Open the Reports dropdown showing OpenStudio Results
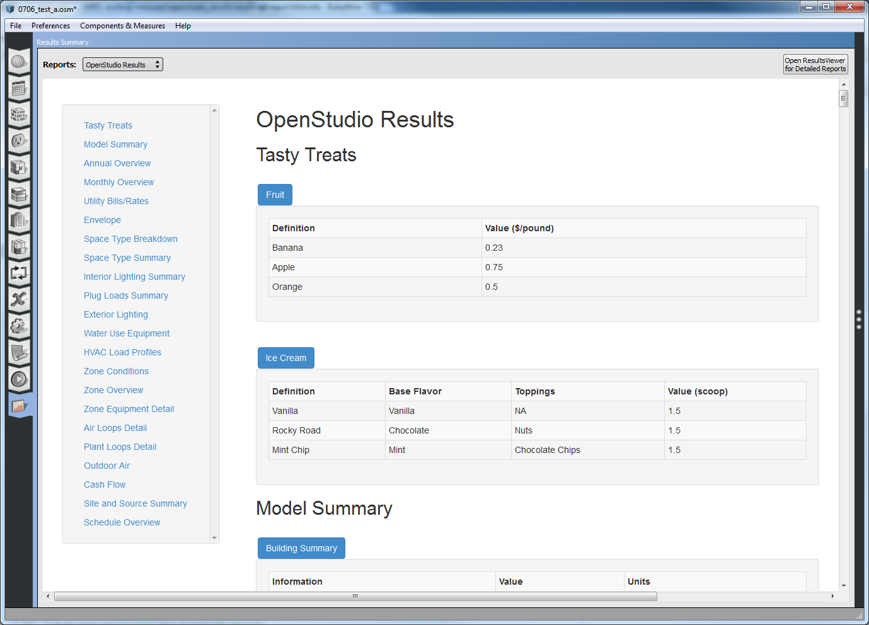Screen dimensions: 869x625 click(x=123, y=64)
